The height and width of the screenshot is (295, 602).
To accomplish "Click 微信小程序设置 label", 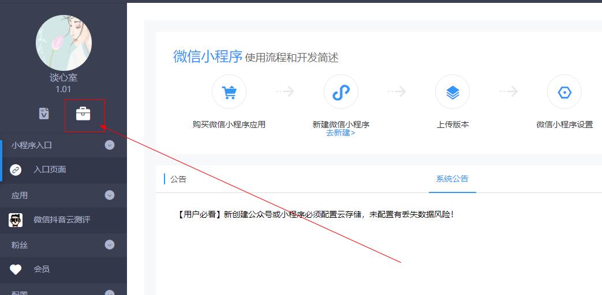I will (564, 124).
